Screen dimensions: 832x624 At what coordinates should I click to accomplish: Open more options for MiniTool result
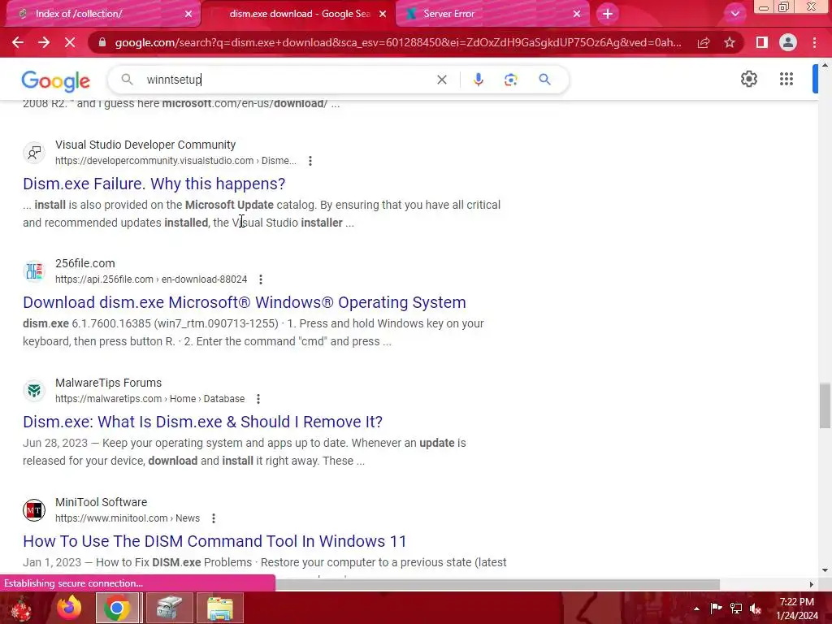pos(214,518)
